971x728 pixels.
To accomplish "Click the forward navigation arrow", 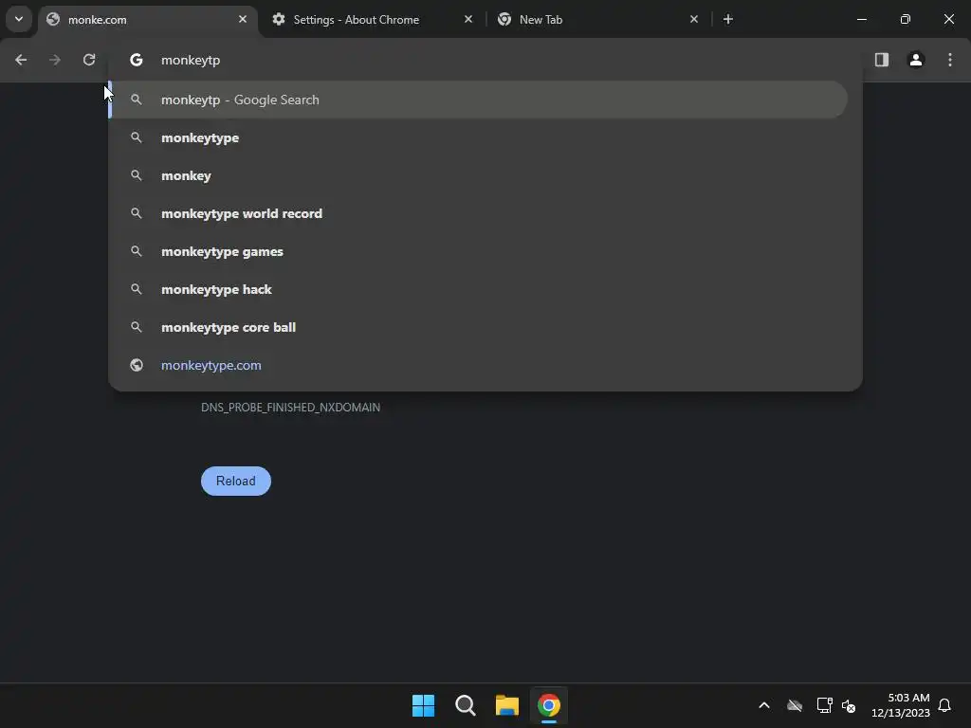I will coord(54,60).
